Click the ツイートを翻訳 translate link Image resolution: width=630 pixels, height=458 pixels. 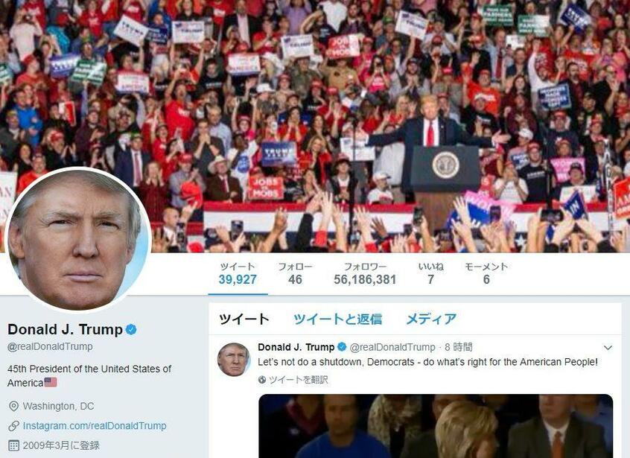click(x=298, y=380)
